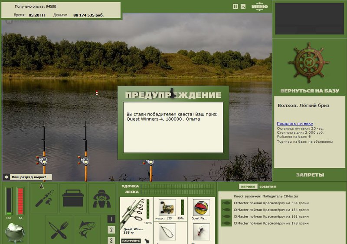Click the reel wear bar showing 99%
This screenshot has width=347, height=244.
tap(182, 207)
